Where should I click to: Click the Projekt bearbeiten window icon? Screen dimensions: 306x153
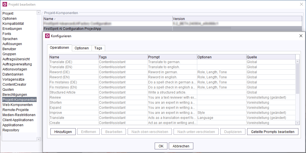(x=5, y=4)
